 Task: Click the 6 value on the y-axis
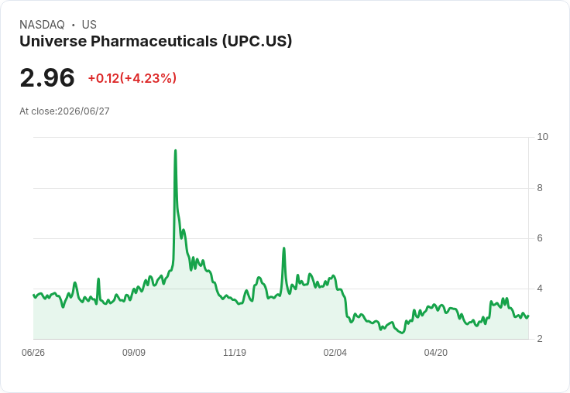click(540, 238)
